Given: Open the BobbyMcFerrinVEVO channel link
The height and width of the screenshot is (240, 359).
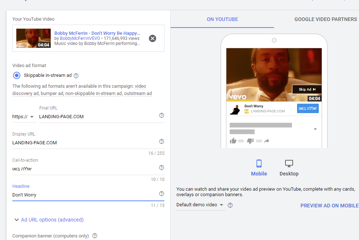Looking at the screenshot, I should (x=80, y=38).
